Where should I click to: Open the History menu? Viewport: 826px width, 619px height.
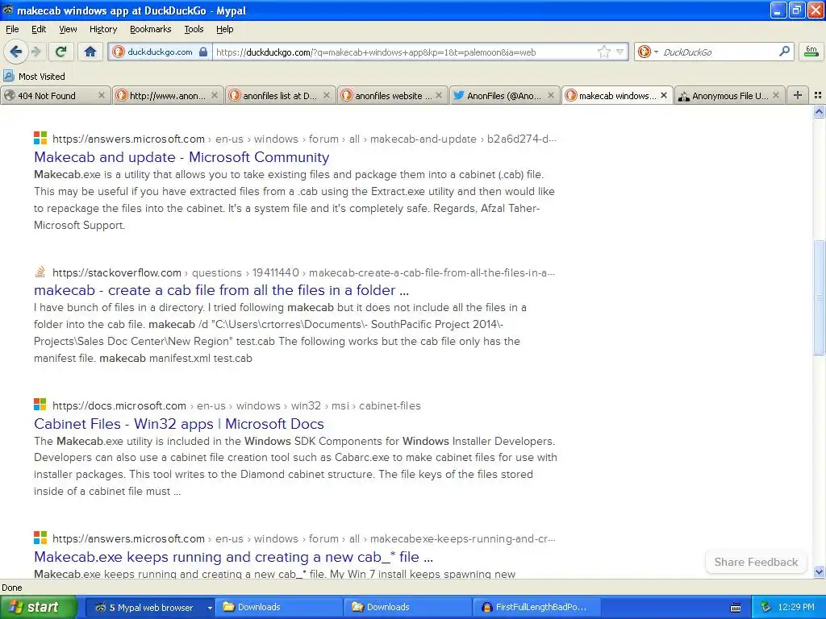tap(102, 29)
